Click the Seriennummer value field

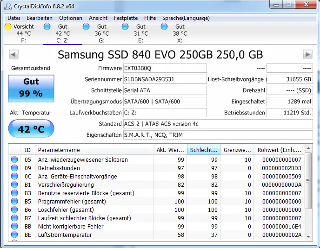165,79
